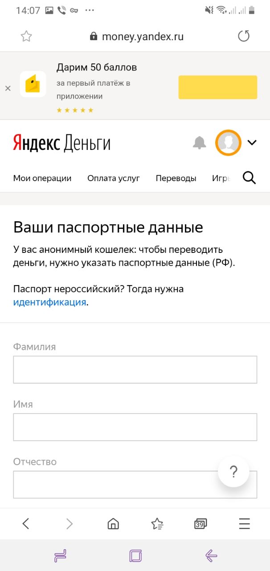The width and height of the screenshot is (270, 571).
Task: Focus the Имя input field
Action: pos(135,427)
